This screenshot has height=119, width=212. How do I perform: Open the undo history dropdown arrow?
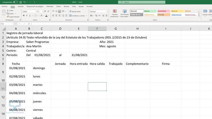tap(27, 2)
